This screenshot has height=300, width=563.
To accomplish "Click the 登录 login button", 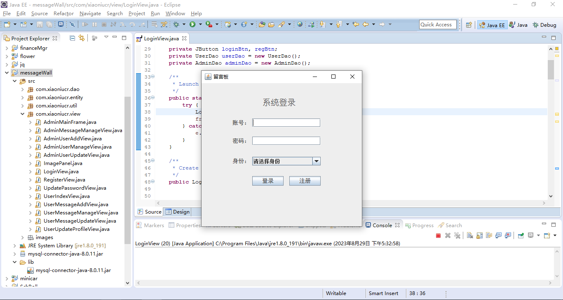I will click(268, 181).
